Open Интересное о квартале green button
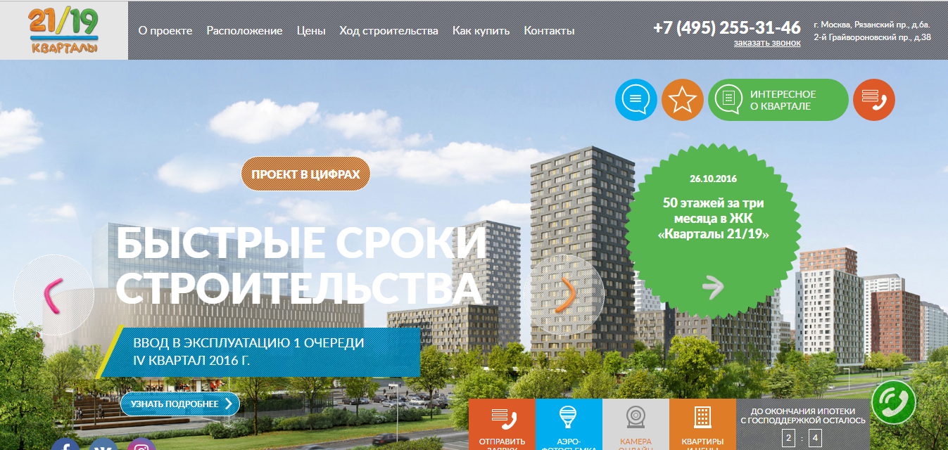948x450 pixels. tap(778, 100)
